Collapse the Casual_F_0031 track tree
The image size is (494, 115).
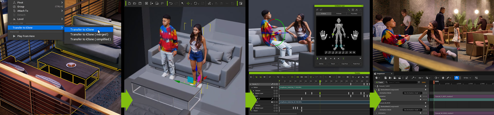click(x=375, y=86)
